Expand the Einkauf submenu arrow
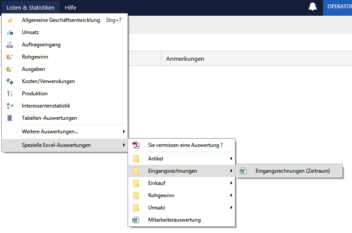This screenshot has width=352, height=233. (231, 183)
